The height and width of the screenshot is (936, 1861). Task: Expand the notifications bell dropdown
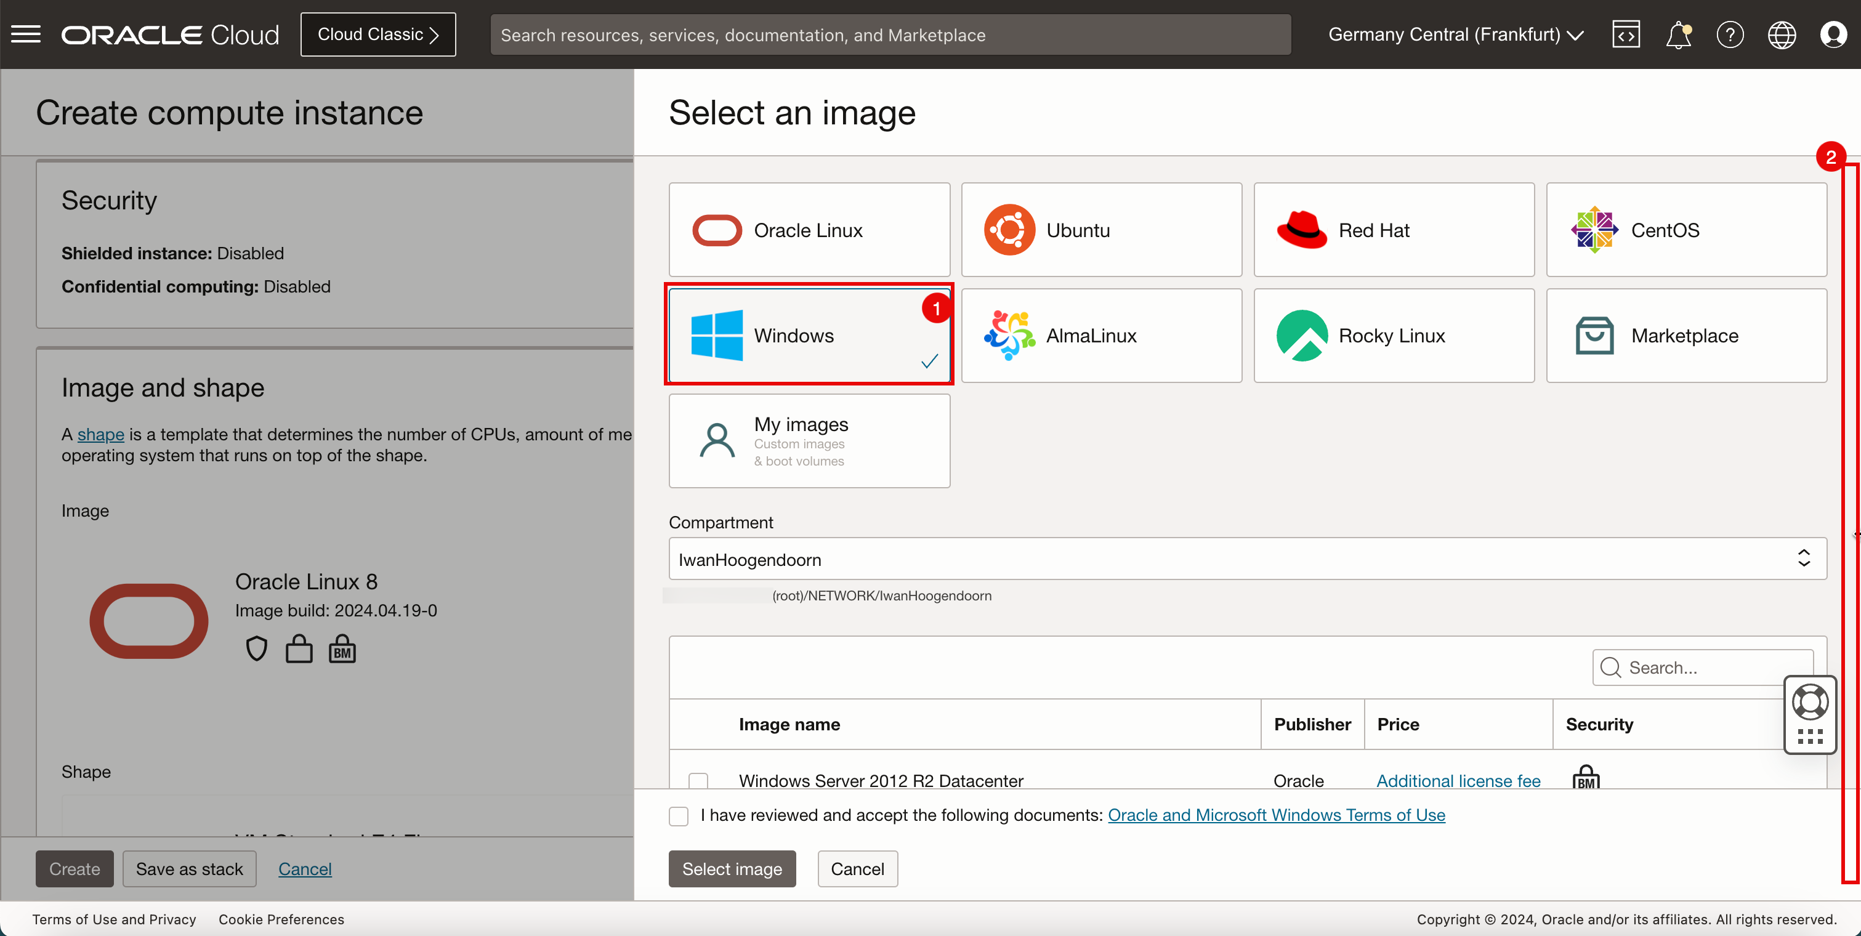click(x=1678, y=34)
